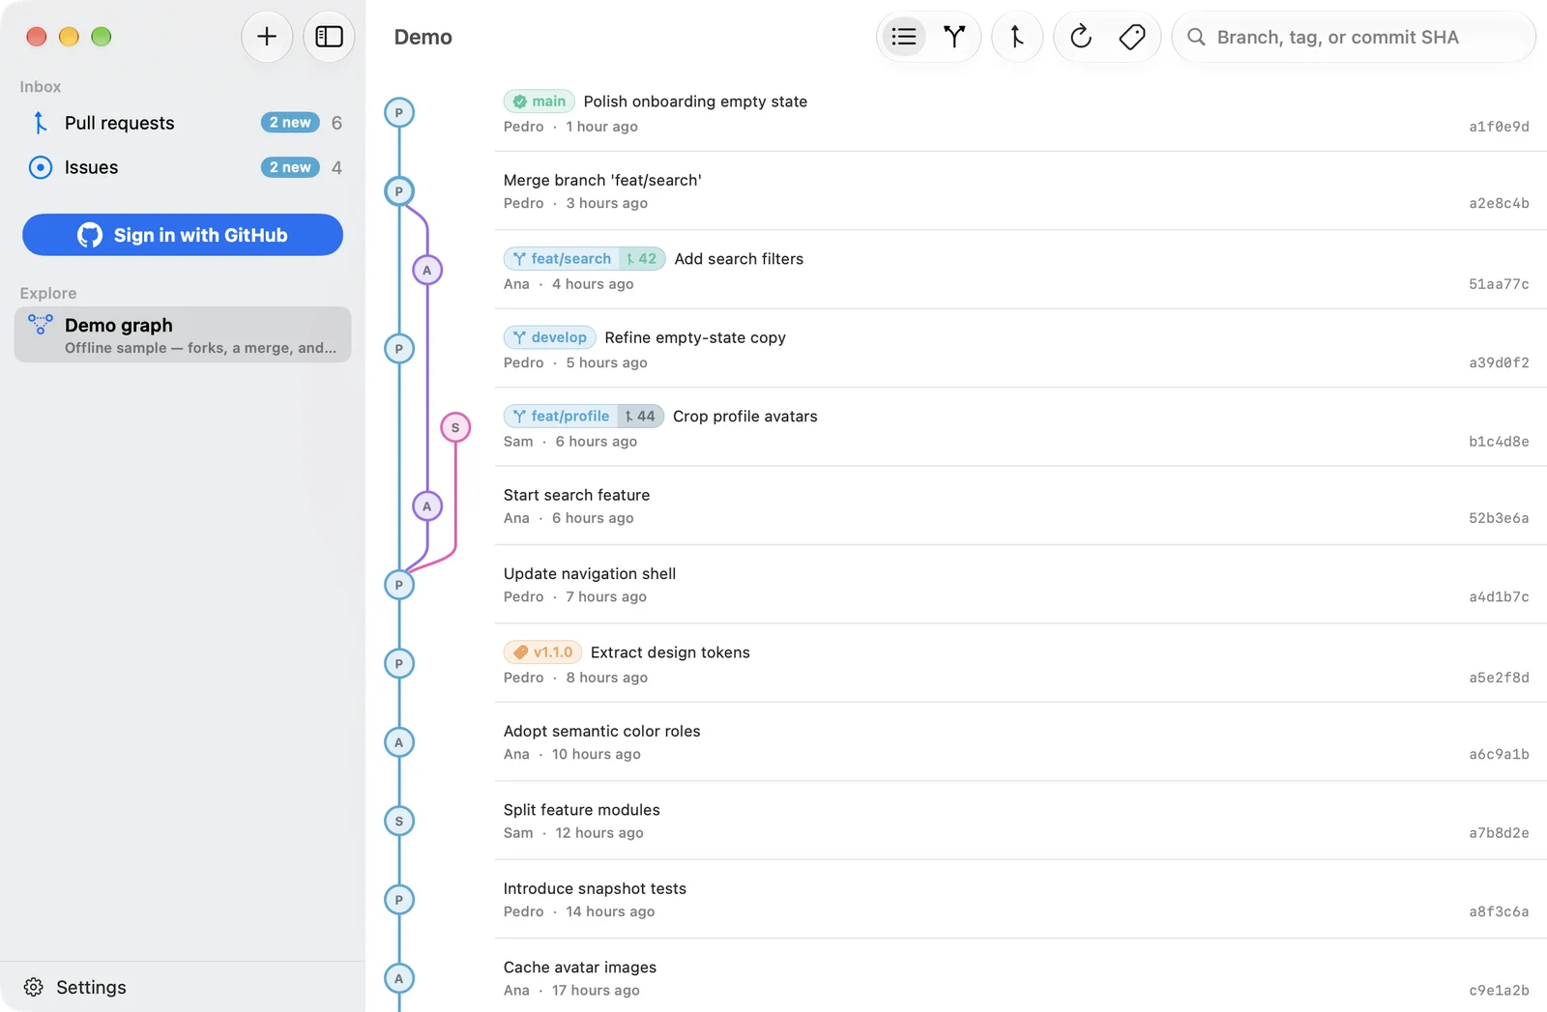This screenshot has height=1012, width=1547.
Task: Click the '2 new' badge on Issues
Action: [290, 167]
